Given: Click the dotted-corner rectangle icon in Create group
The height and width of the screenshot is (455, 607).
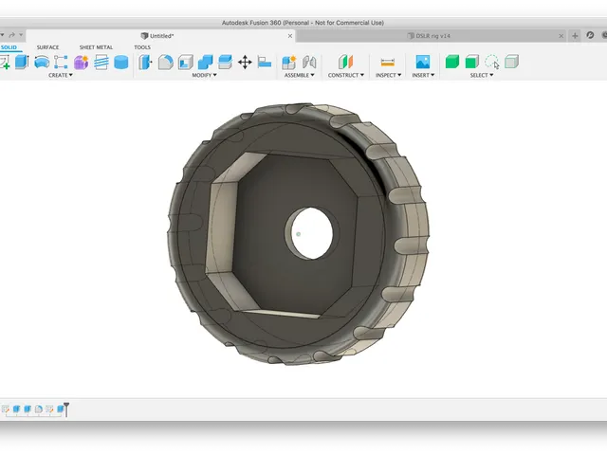Looking at the screenshot, I should pyautogui.click(x=61, y=62).
